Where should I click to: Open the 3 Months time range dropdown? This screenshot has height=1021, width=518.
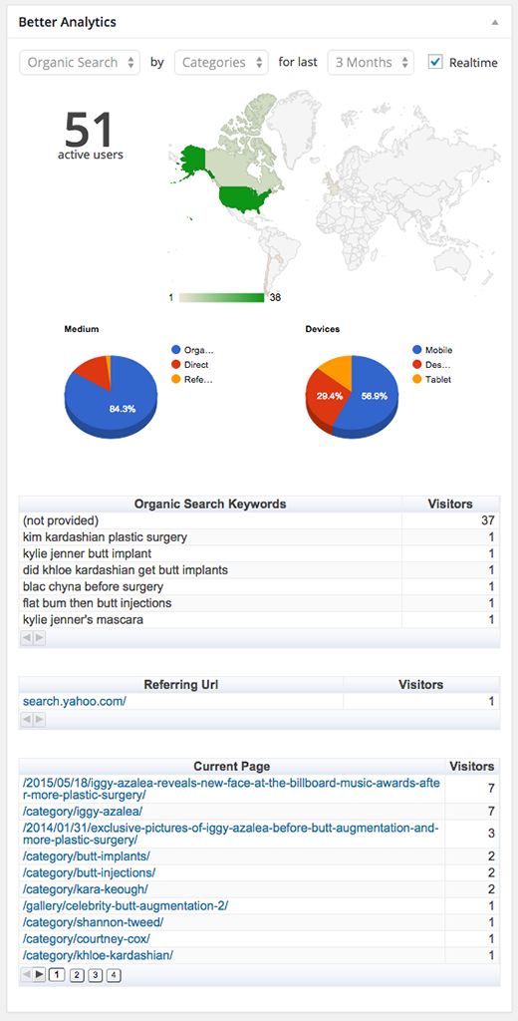[x=371, y=63]
